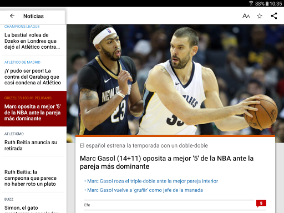
Task: Open the text size AA option
Action: (x=246, y=16)
